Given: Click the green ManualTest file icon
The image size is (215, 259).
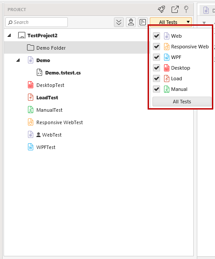Looking at the screenshot, I should (31, 110).
